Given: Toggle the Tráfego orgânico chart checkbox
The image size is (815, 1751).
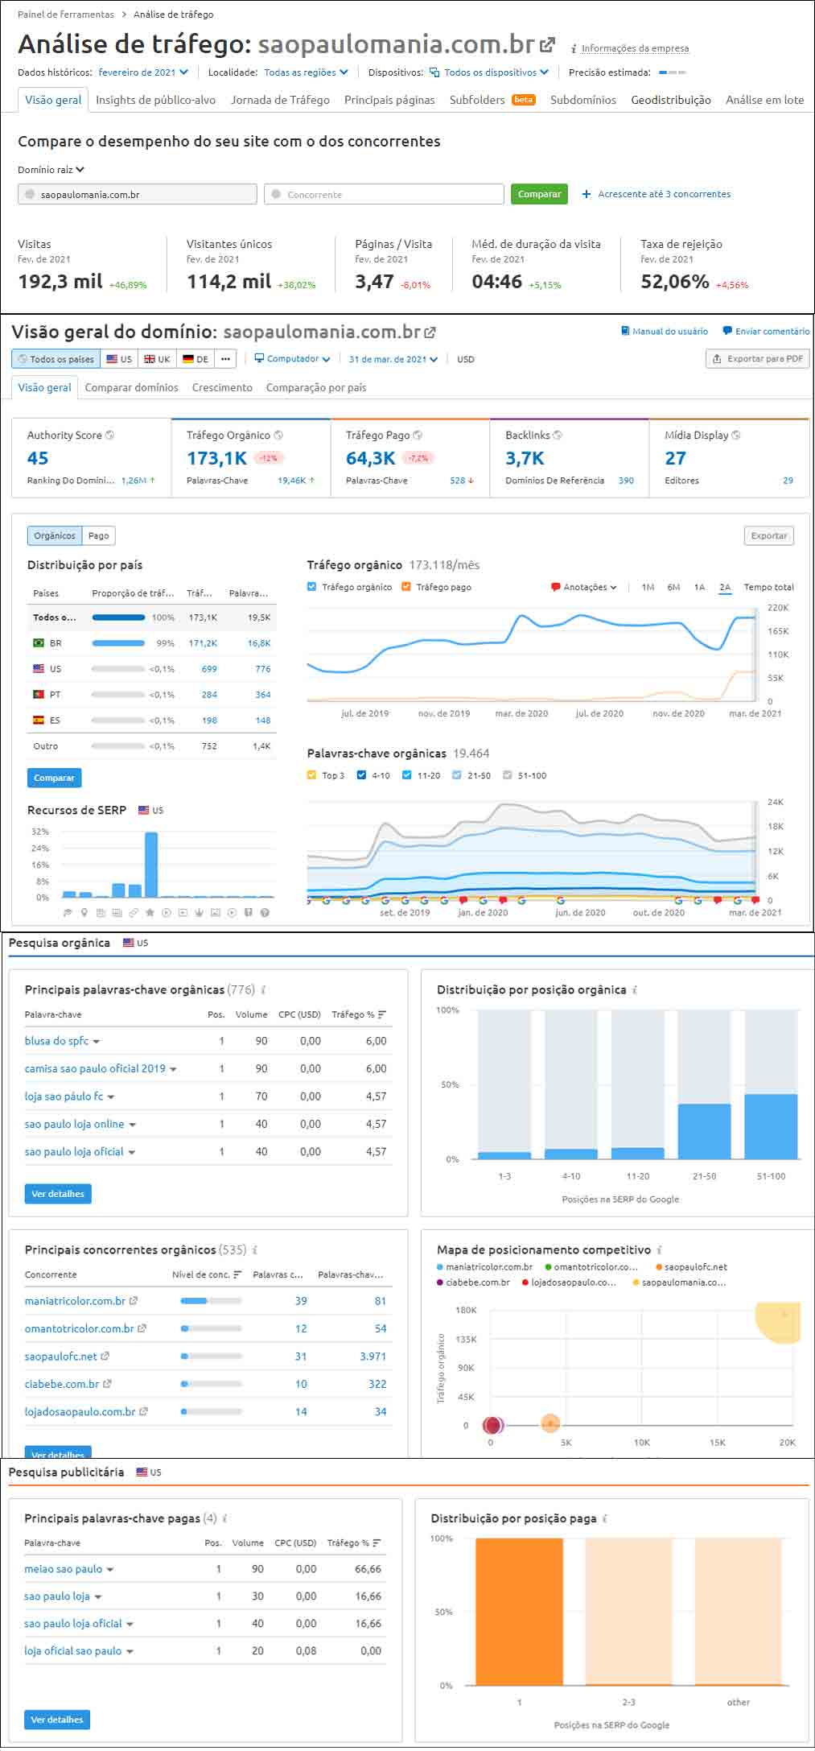Looking at the screenshot, I should [311, 587].
